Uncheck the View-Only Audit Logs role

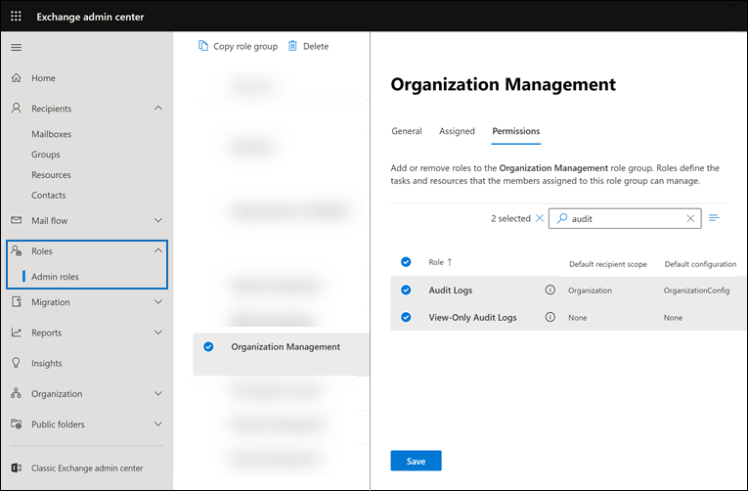click(406, 317)
